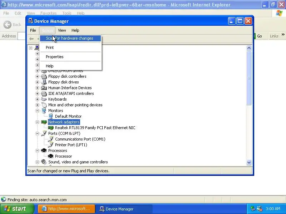Click the Realtek RTL8139 NIC device icon

[x=51, y=128]
